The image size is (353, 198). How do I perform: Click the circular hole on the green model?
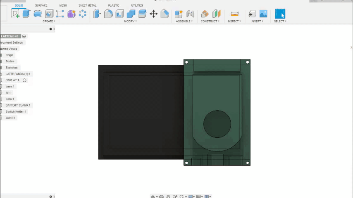217,124
